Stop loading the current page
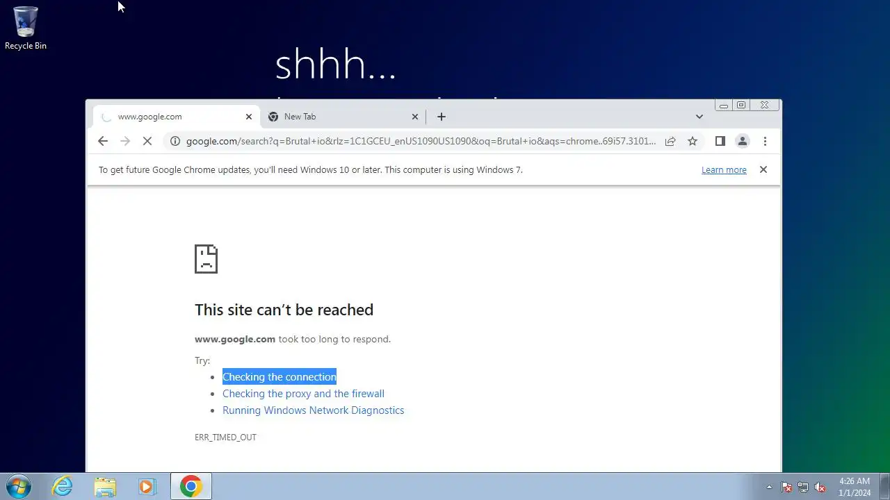890x500 pixels. coord(147,141)
